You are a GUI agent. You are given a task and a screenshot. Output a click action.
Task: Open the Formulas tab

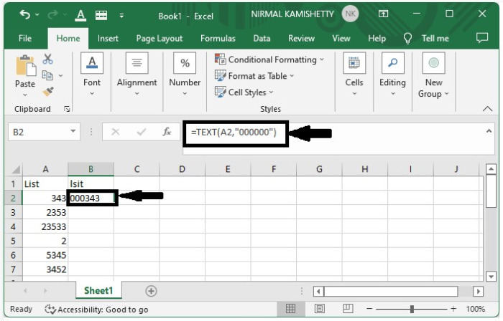pyautogui.click(x=218, y=39)
